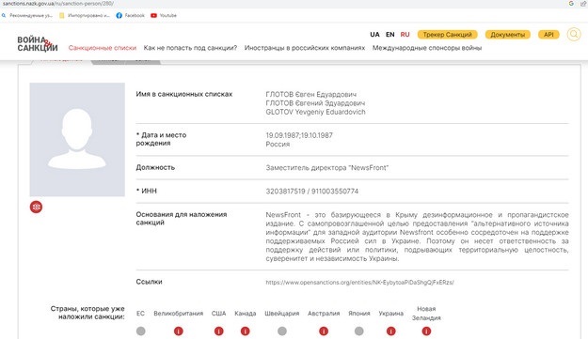
Task: Open Международные спонсоры войны page
Action: pos(427,48)
